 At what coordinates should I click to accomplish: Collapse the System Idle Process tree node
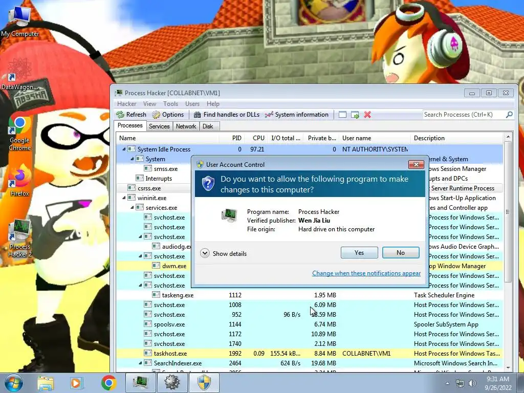coord(124,149)
